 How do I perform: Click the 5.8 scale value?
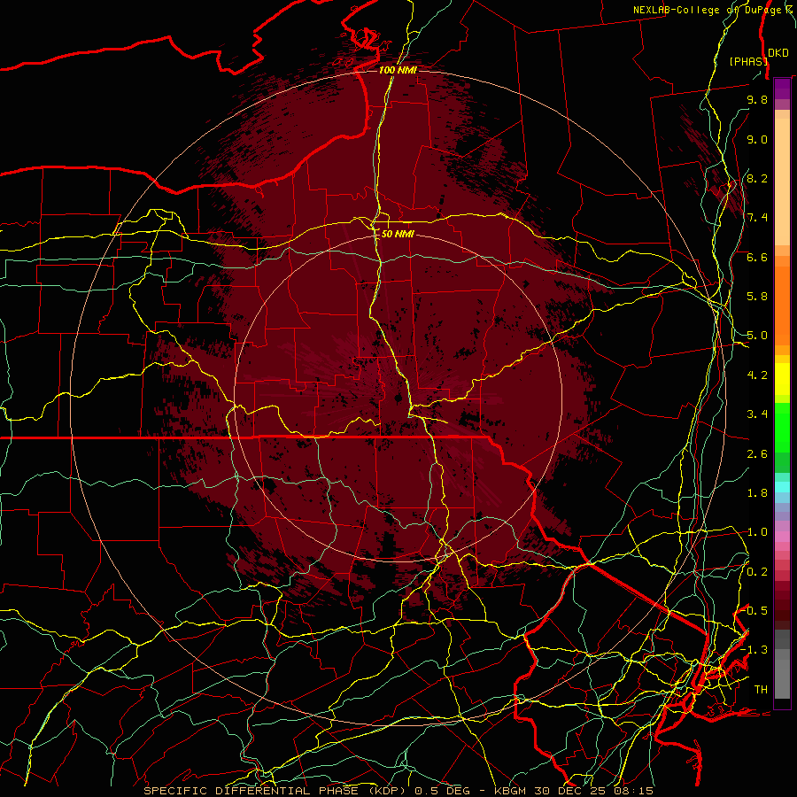tap(757, 297)
